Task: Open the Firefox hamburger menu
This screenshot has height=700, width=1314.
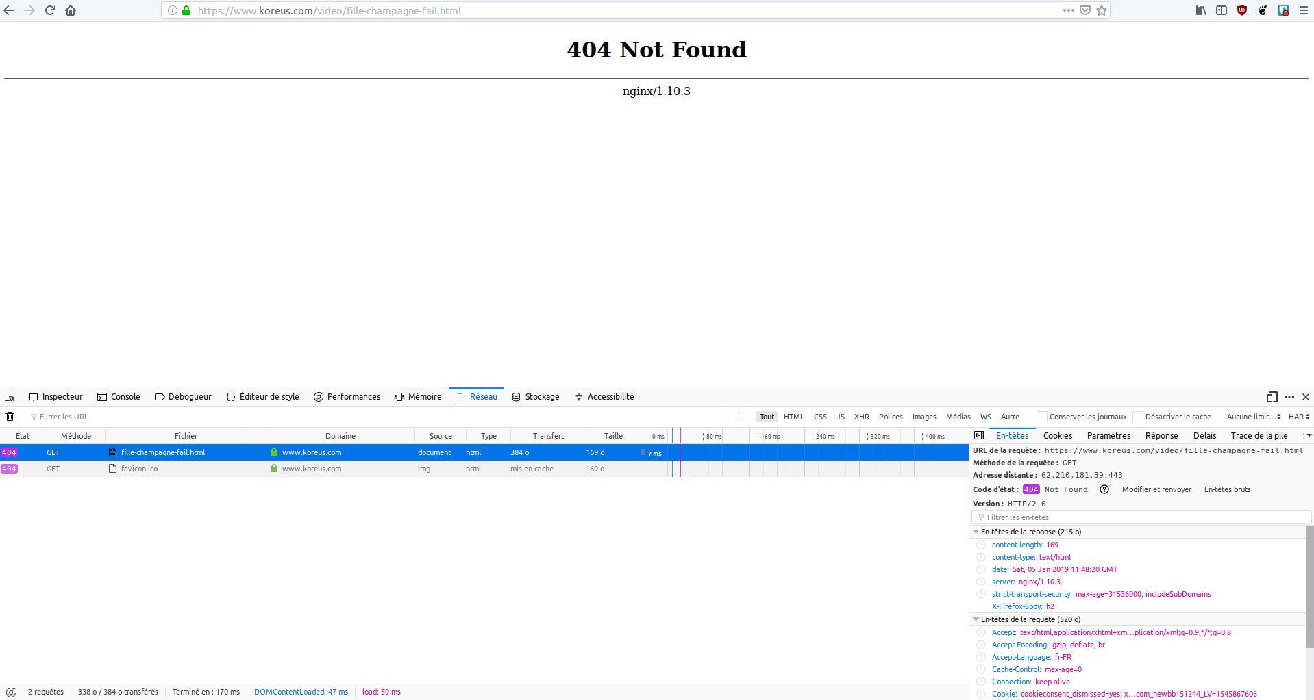Action: [x=1303, y=10]
